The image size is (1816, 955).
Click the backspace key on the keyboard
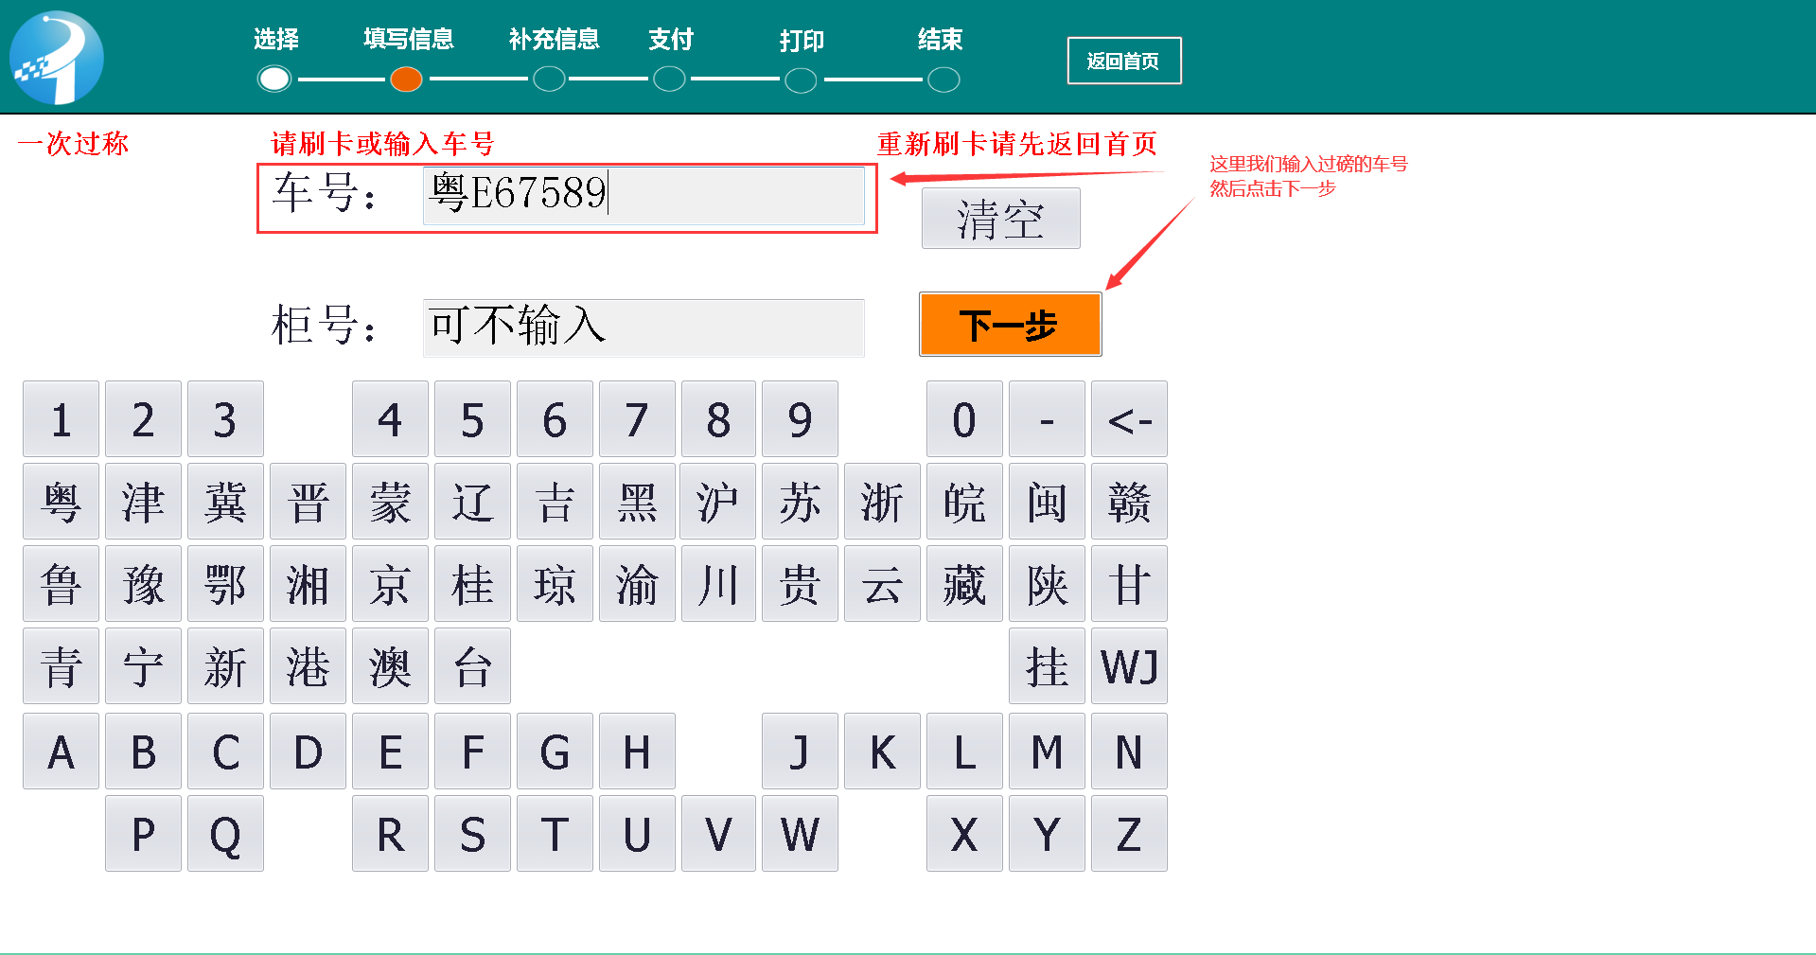1128,418
